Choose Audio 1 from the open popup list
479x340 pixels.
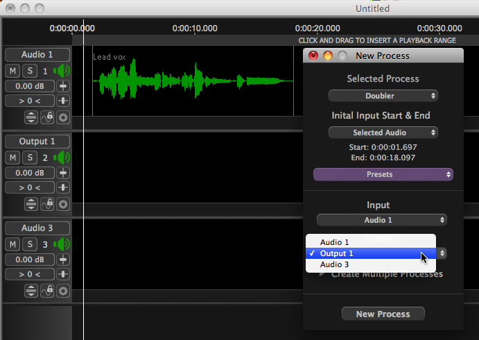[334, 242]
